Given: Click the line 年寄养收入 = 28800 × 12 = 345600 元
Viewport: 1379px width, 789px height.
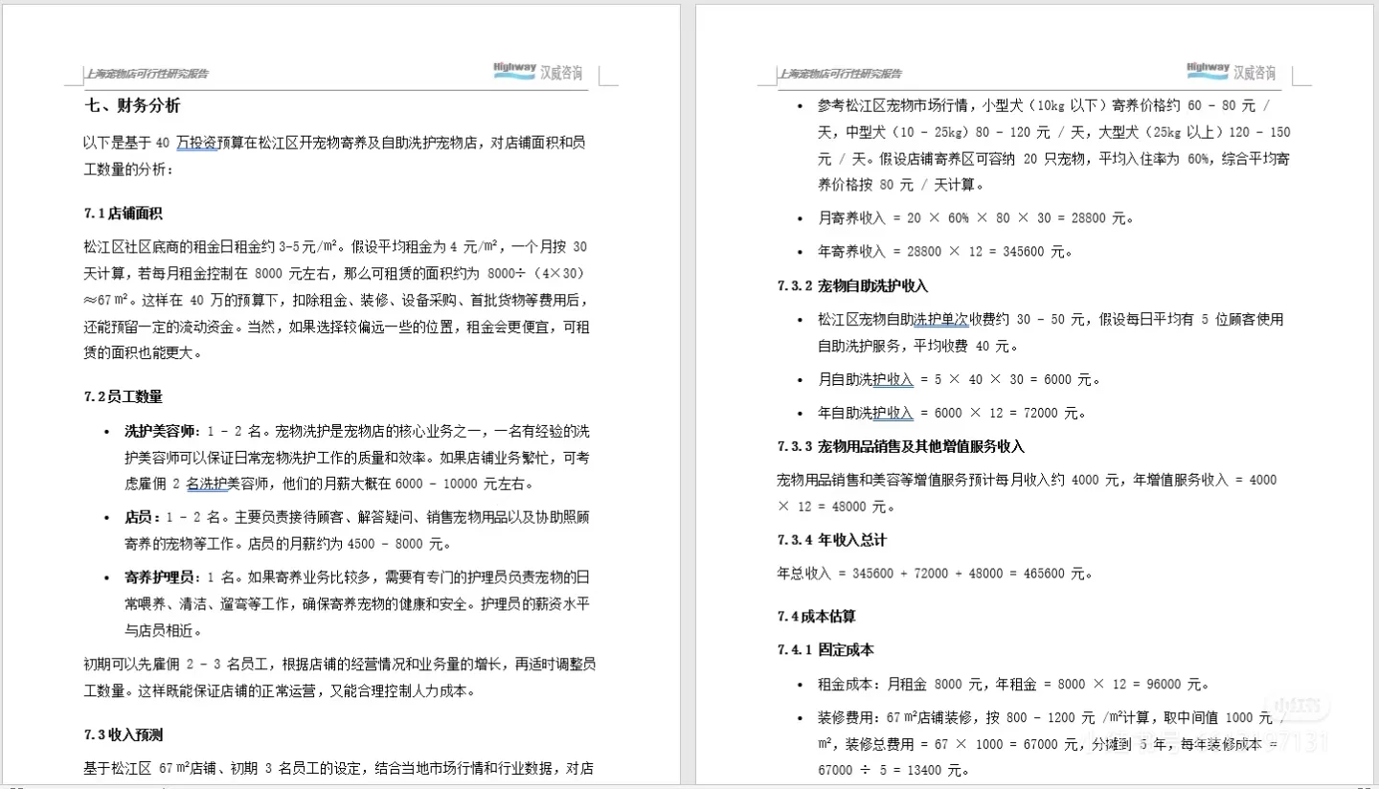Looking at the screenshot, I should click(944, 252).
